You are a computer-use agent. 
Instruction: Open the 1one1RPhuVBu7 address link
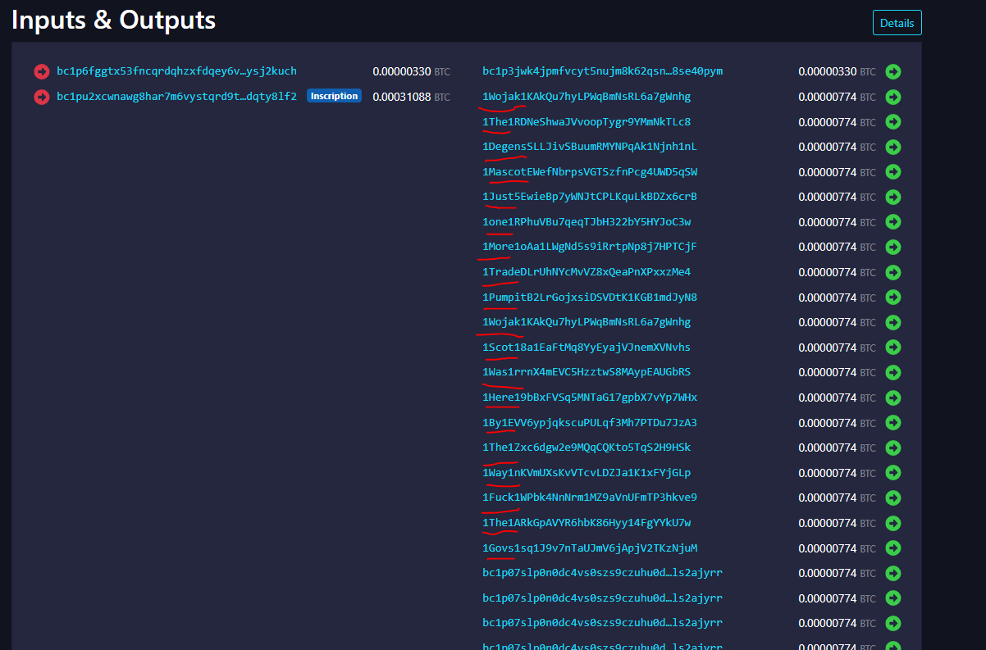click(x=586, y=222)
